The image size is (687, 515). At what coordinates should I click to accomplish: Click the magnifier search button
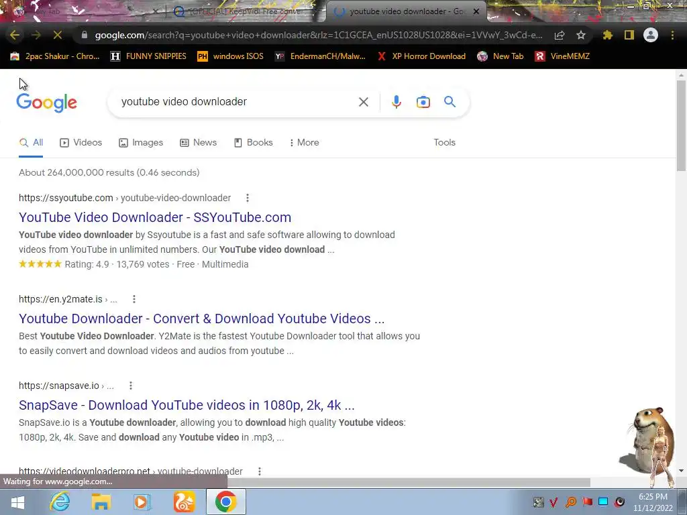[450, 102]
